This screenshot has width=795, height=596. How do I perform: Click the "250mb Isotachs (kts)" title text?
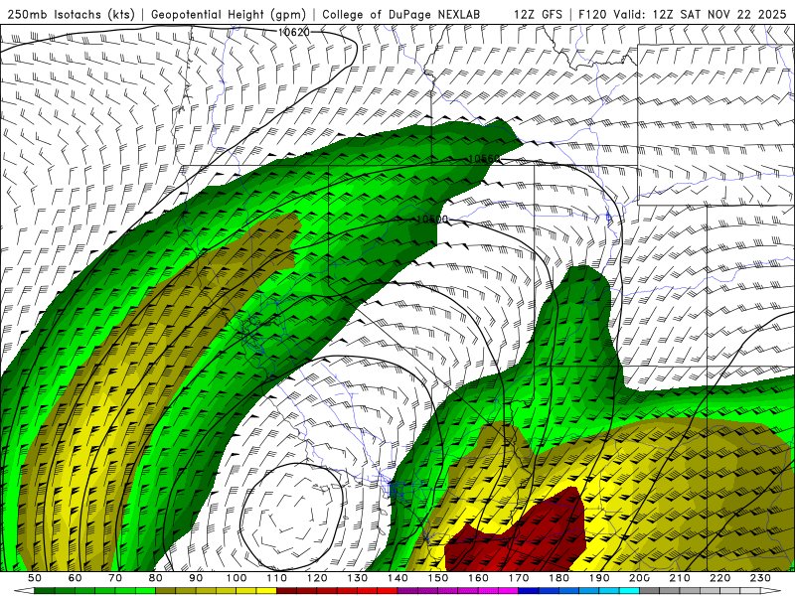point(71,15)
